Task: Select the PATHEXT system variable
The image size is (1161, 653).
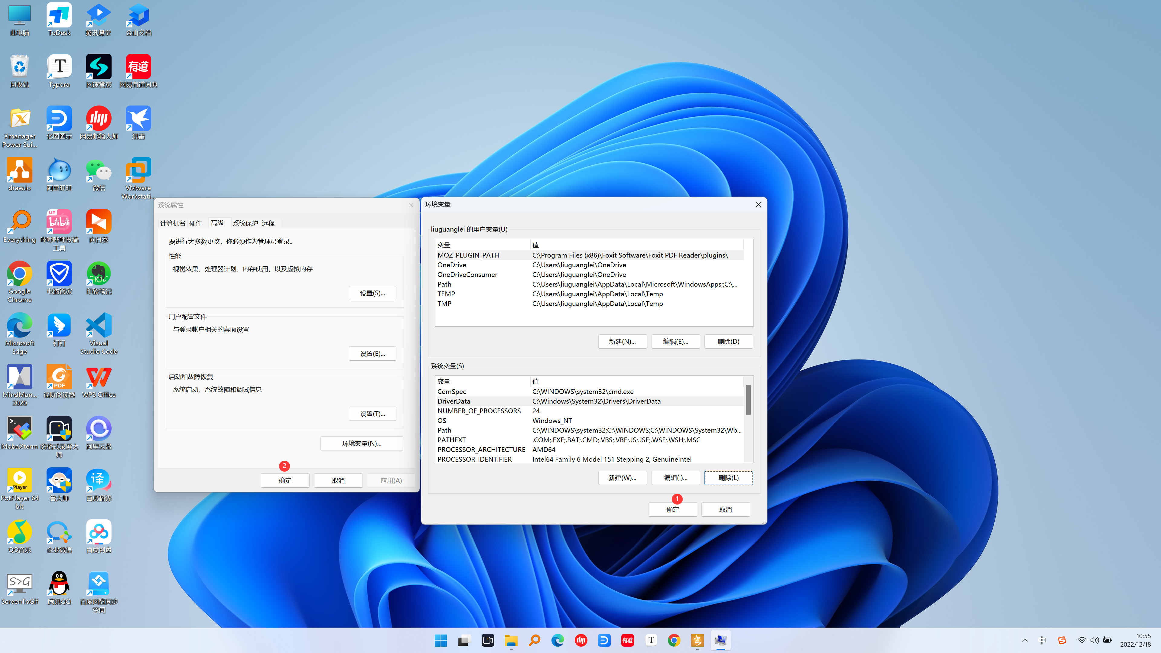Action: 589,440
